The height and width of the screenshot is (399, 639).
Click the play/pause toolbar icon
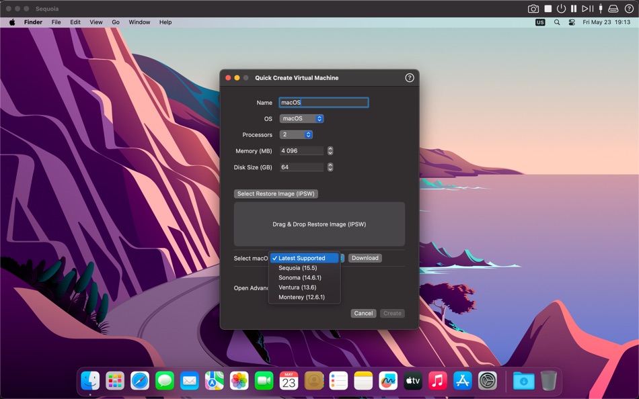tap(589, 8)
